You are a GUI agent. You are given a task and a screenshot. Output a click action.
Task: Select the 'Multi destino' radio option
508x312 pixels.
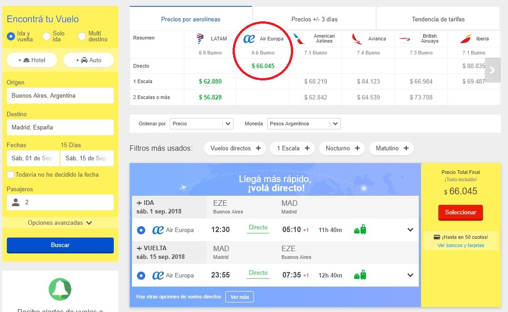[82, 36]
